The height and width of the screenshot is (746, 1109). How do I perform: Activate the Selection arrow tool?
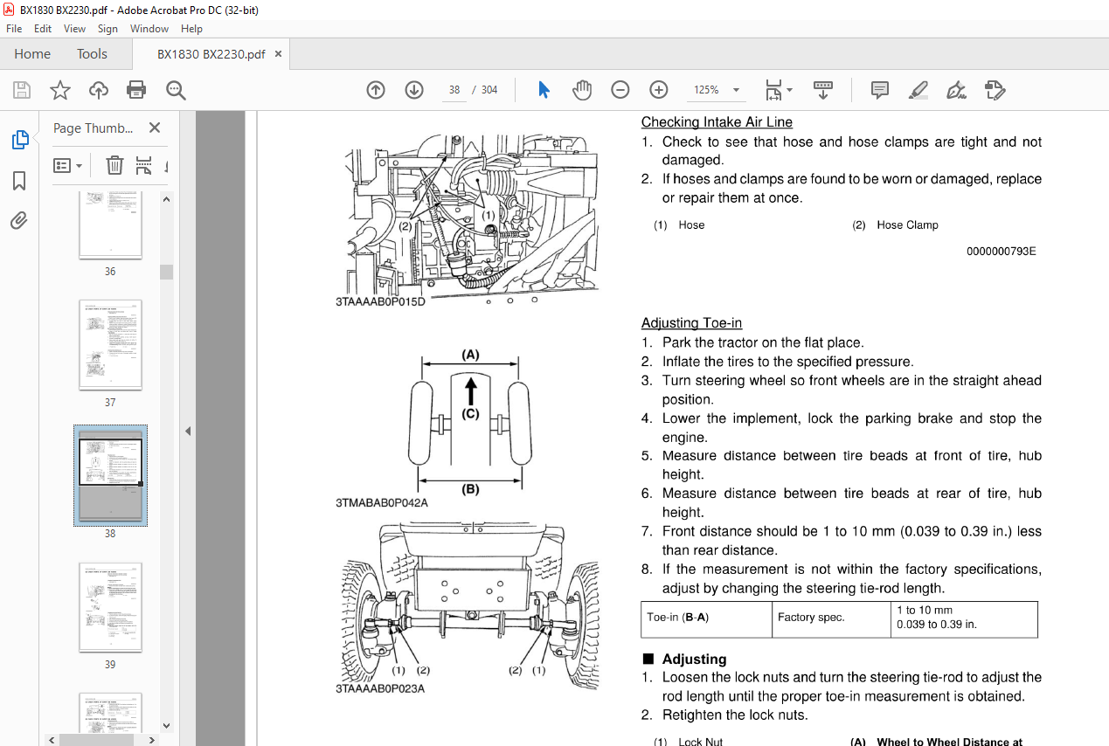click(544, 90)
